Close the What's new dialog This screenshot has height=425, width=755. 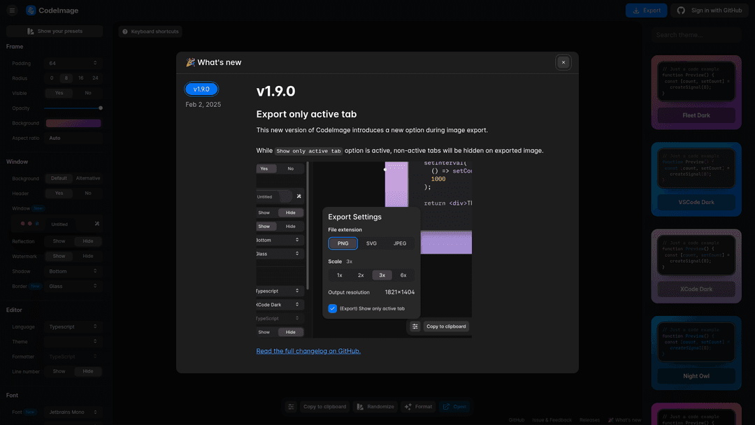(x=563, y=62)
